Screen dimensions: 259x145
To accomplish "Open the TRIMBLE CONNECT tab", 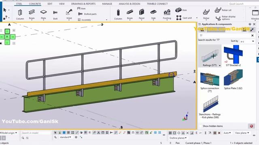I will (x=157, y=4).
